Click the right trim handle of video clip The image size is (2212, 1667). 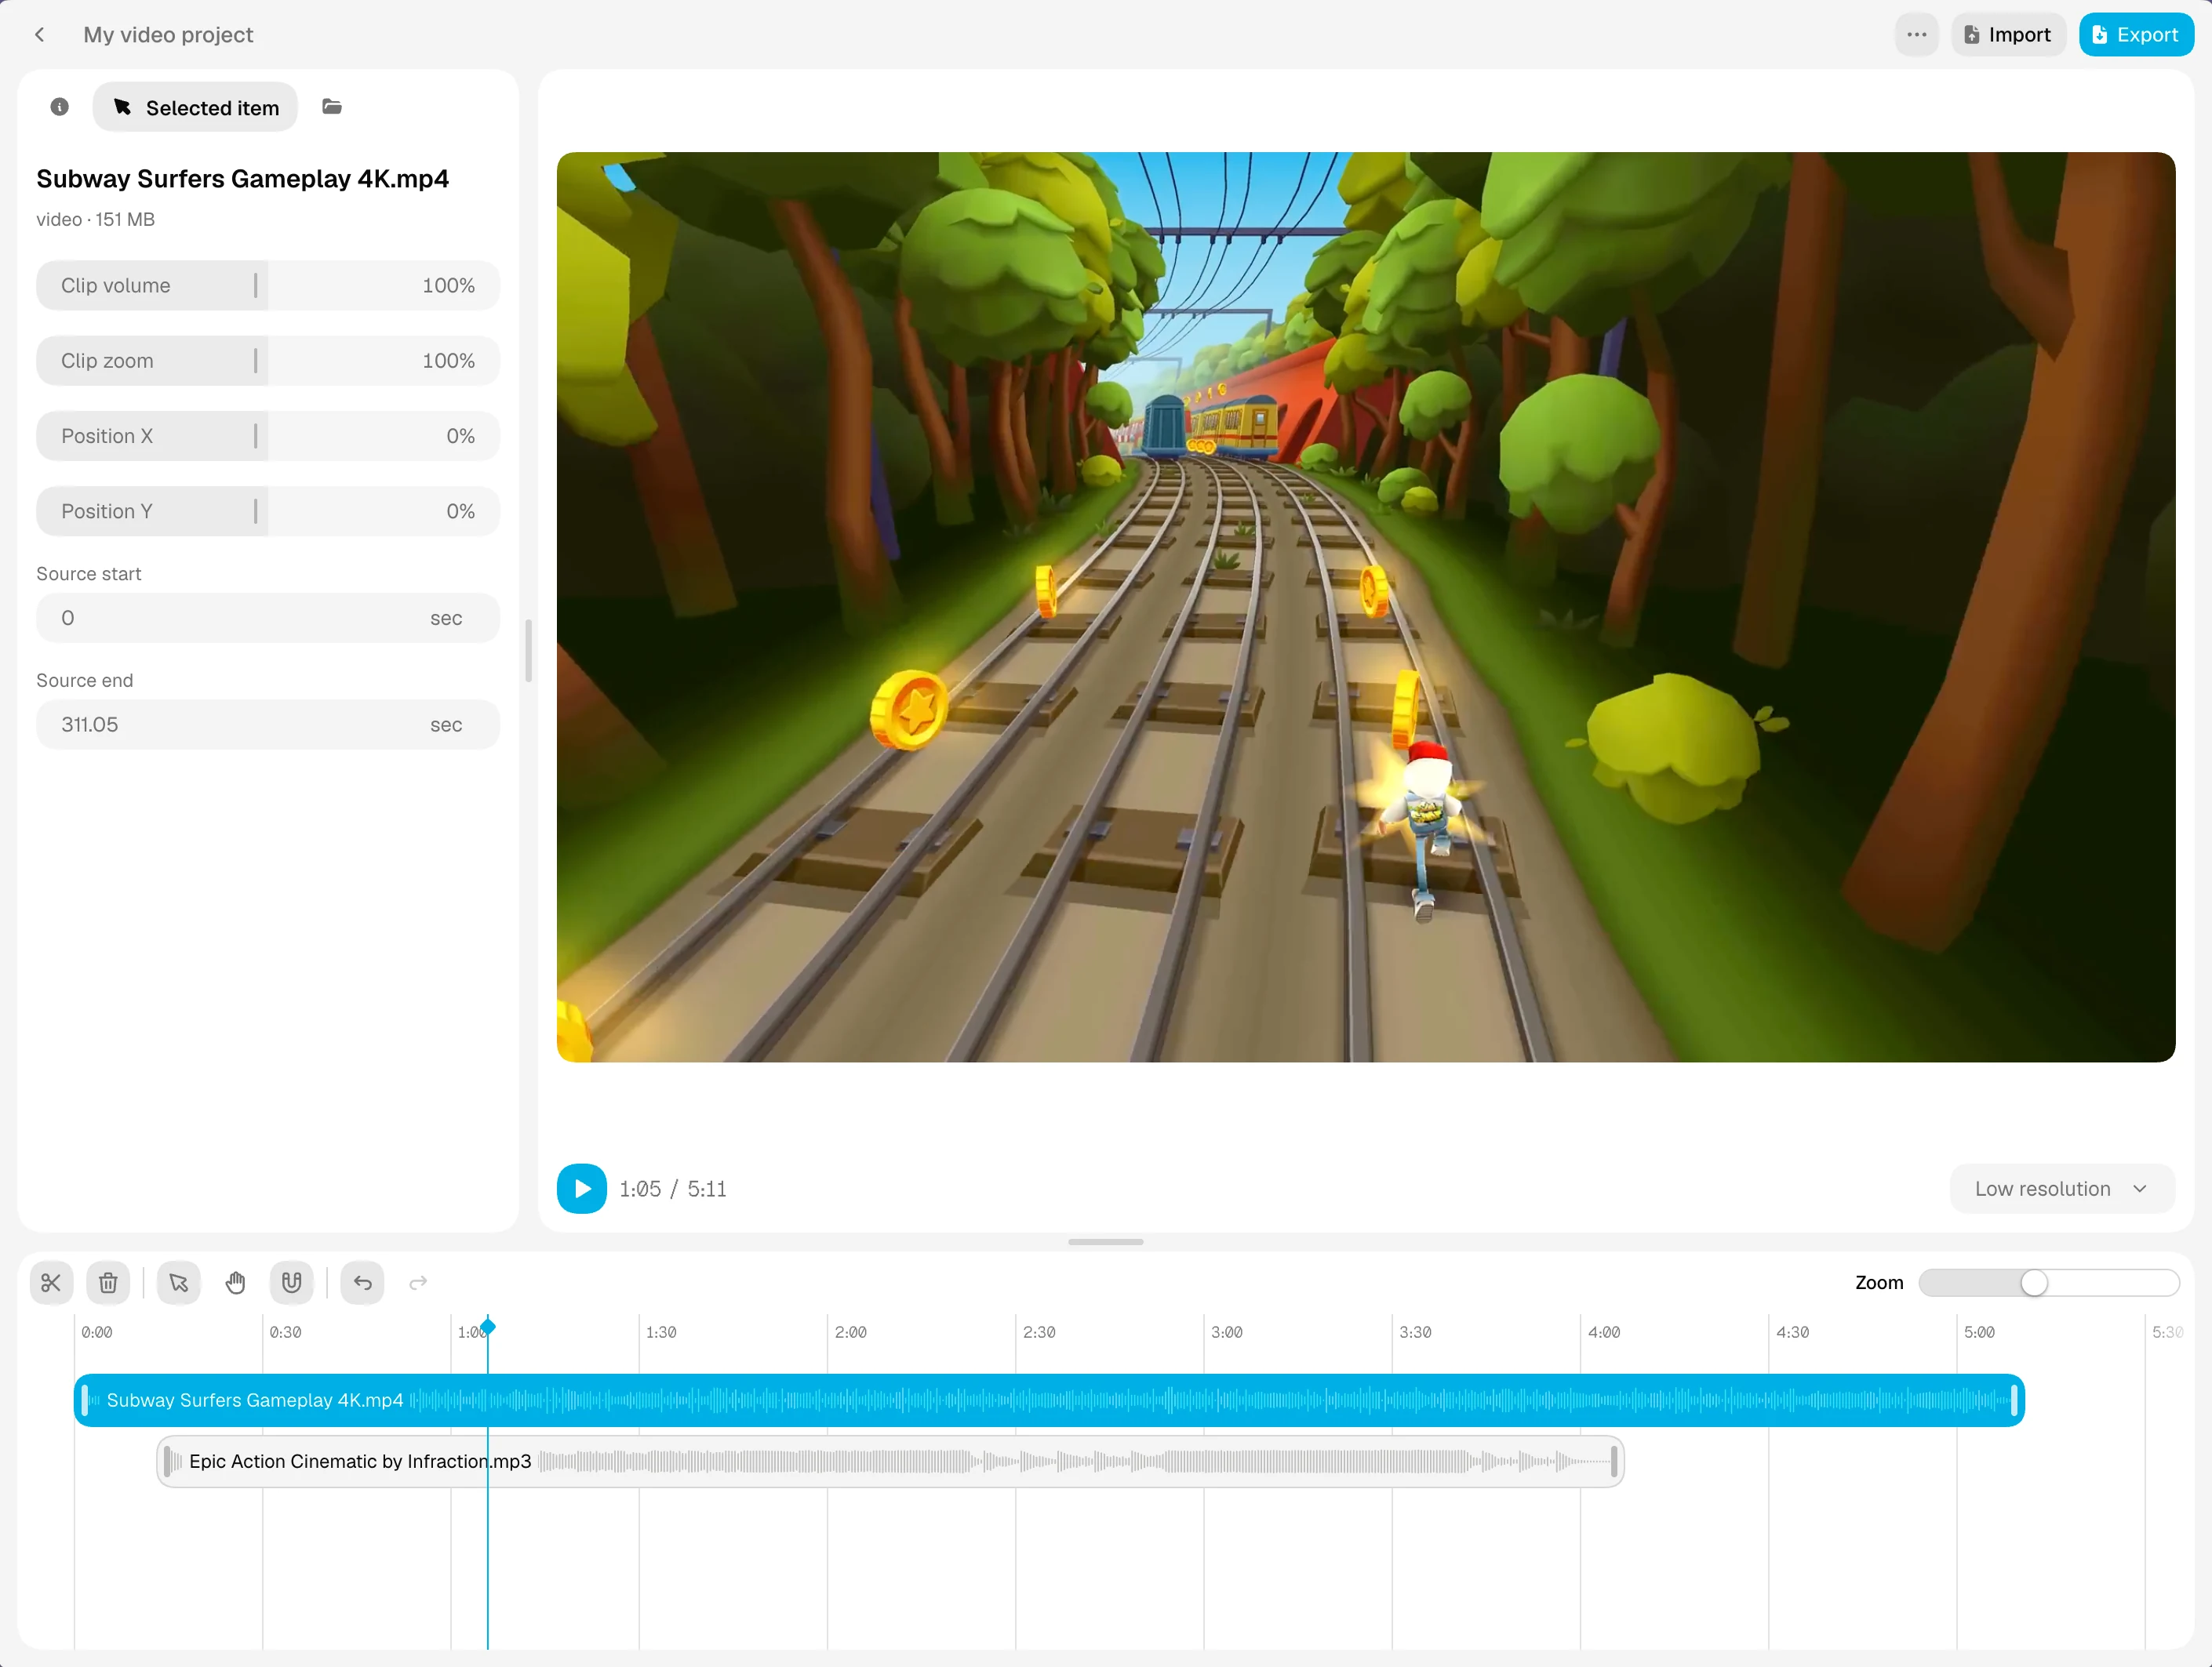pyautogui.click(x=2014, y=1401)
